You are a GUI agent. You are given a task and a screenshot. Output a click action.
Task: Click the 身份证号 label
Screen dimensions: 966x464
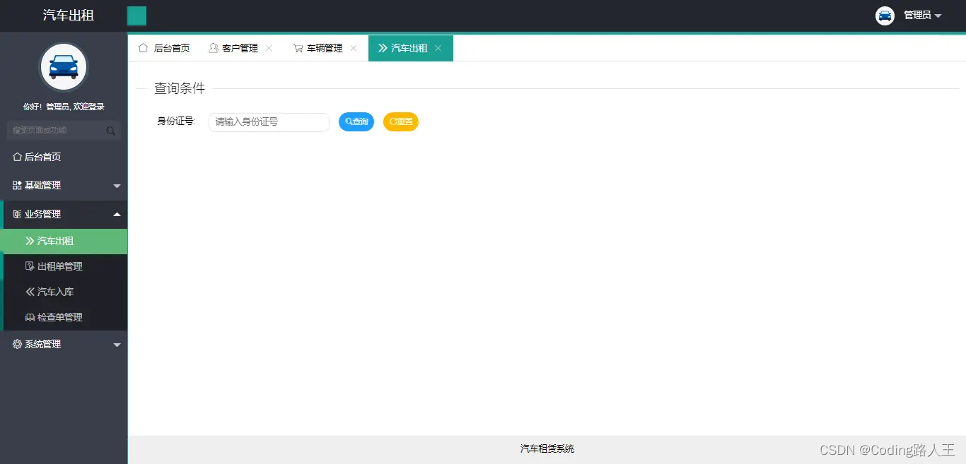pos(176,121)
